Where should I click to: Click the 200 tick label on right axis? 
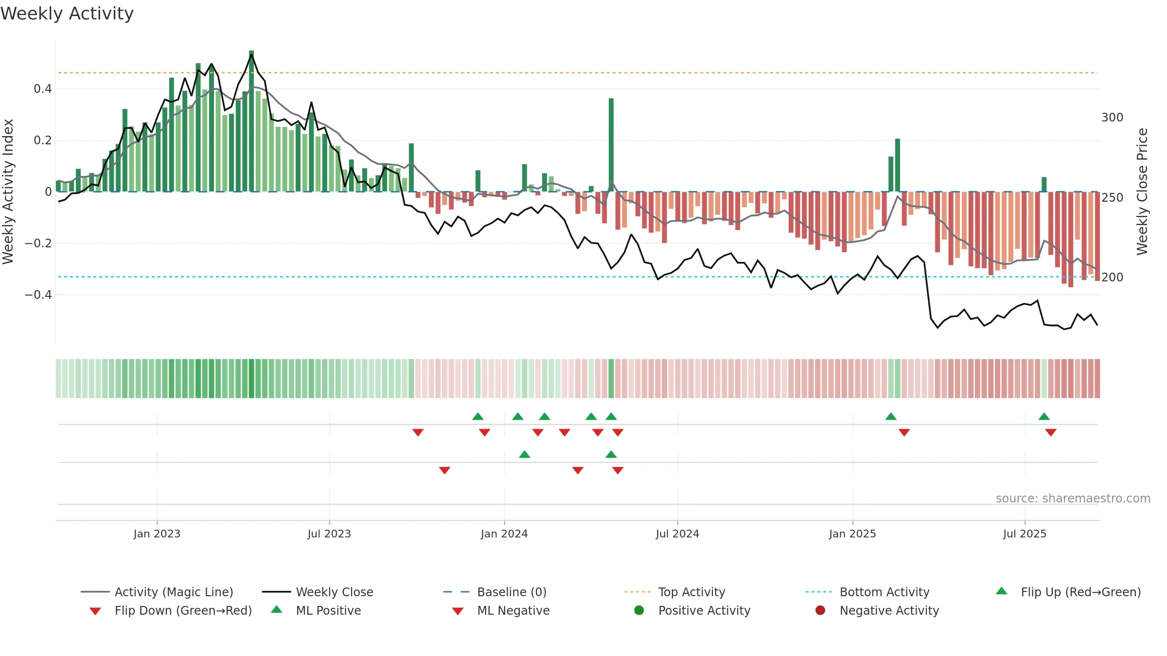pyautogui.click(x=1113, y=277)
